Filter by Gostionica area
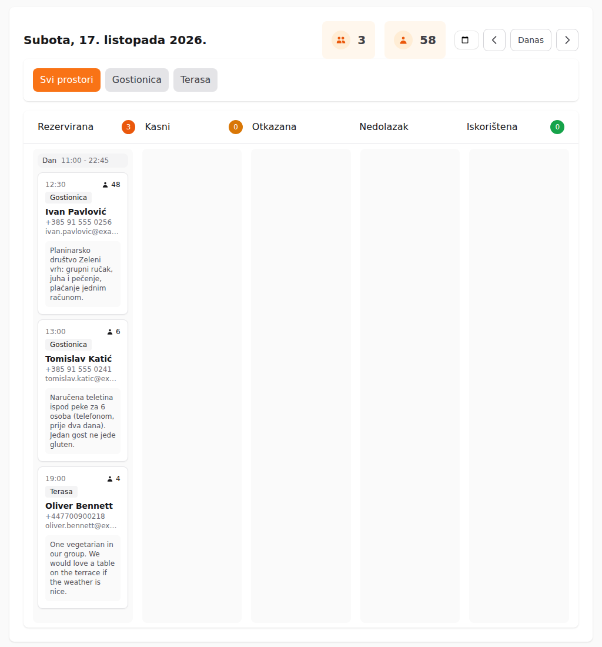The width and height of the screenshot is (602, 647). 137,79
